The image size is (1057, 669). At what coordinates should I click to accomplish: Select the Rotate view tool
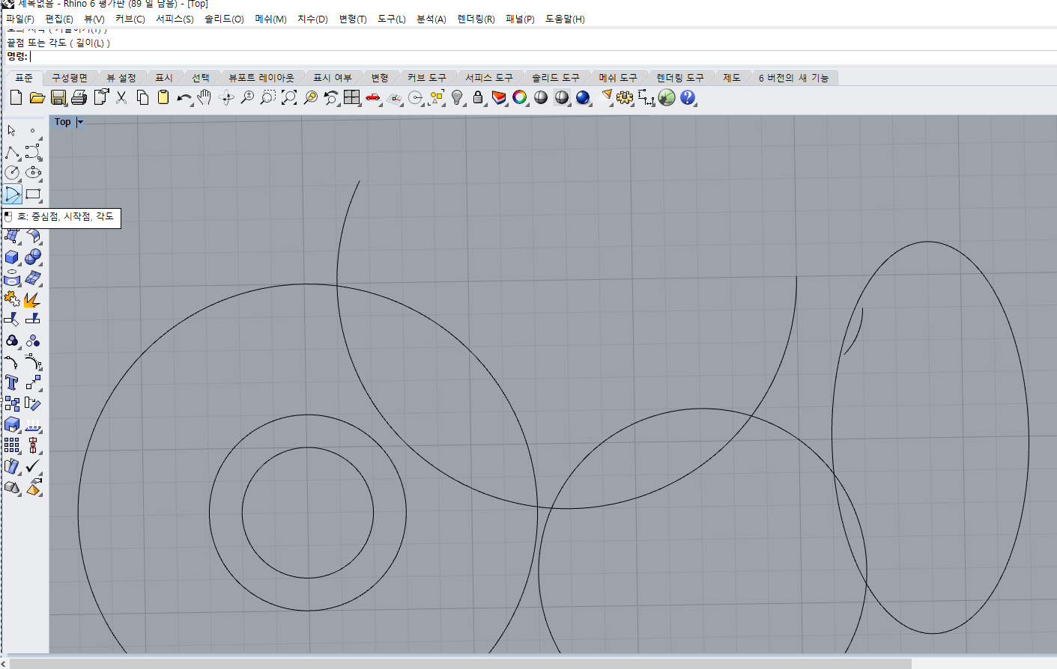(x=226, y=97)
